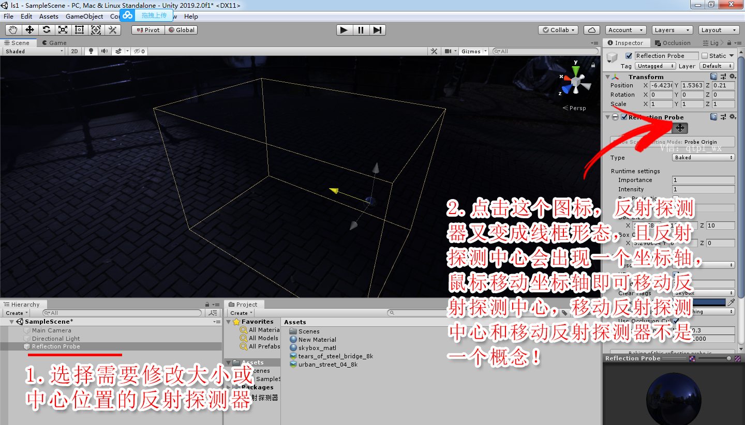Select the Hand tool
Screen dimensions: 745x425
(x=13, y=30)
